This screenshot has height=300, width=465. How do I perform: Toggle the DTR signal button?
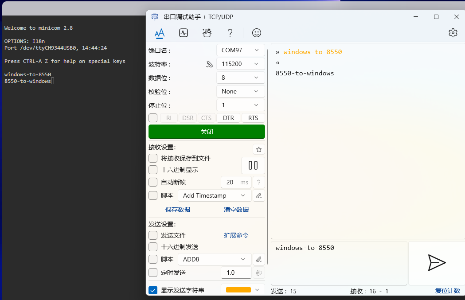[x=228, y=118]
